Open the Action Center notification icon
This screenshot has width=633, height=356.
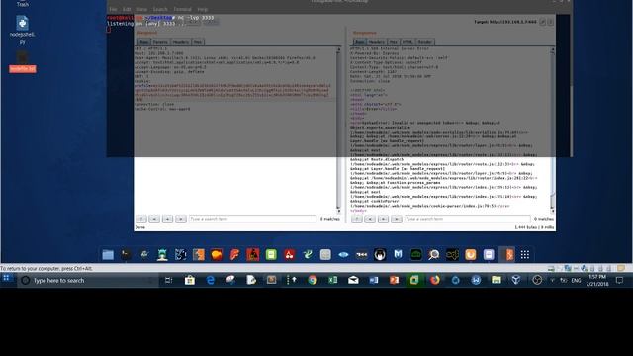point(620,280)
